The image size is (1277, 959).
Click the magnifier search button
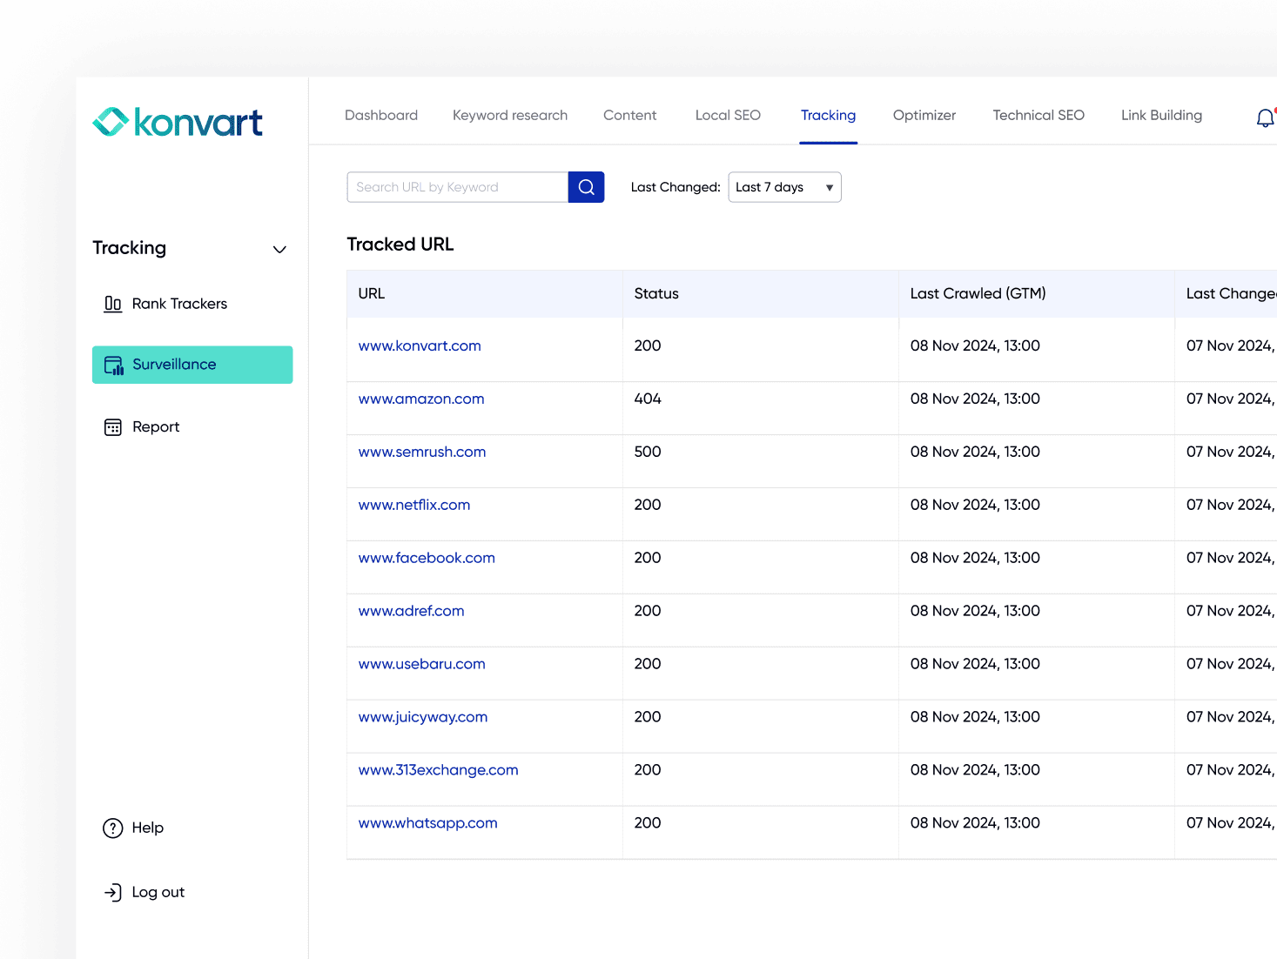pos(586,187)
